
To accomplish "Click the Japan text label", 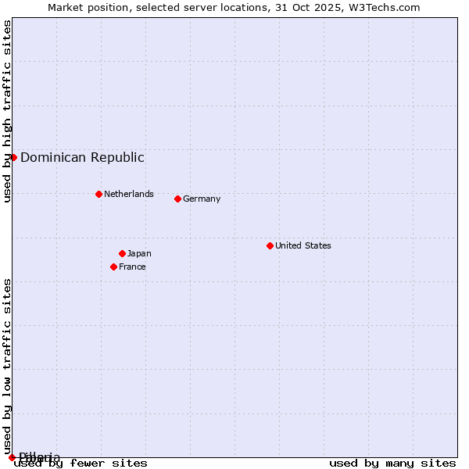I will click(139, 253).
